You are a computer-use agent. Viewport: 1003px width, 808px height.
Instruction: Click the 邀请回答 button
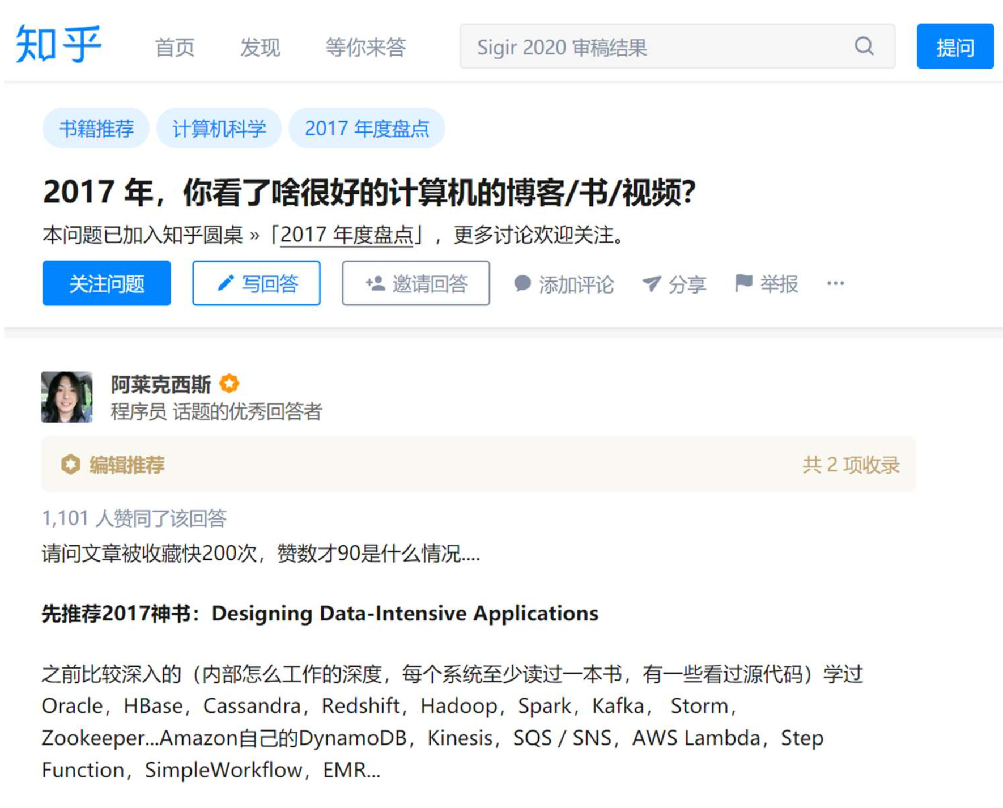click(416, 283)
